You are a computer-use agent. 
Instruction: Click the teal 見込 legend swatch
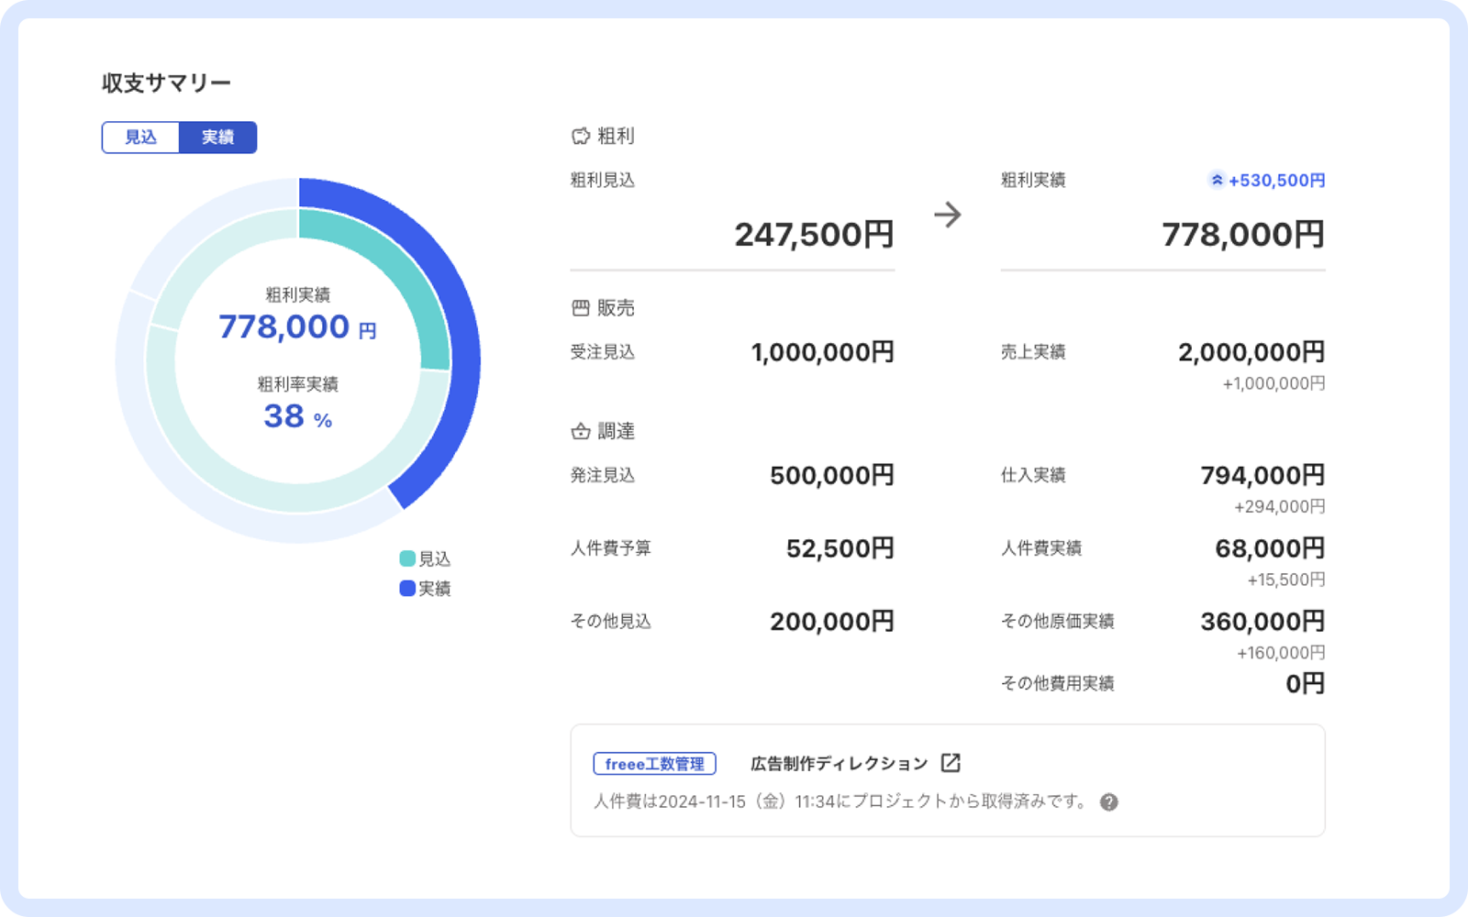pyautogui.click(x=407, y=558)
